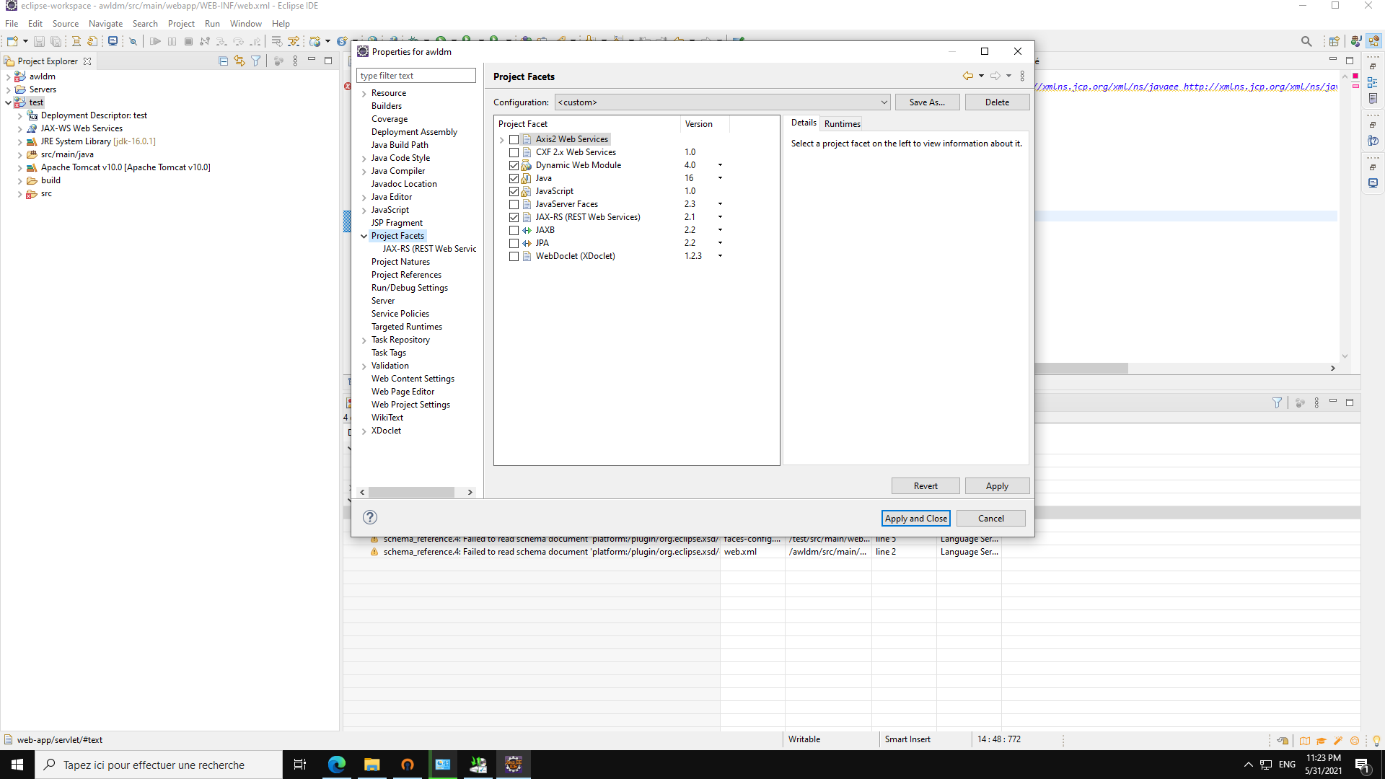1385x779 pixels.
Task: Open the Project Explorer filter icon
Action: point(256,61)
